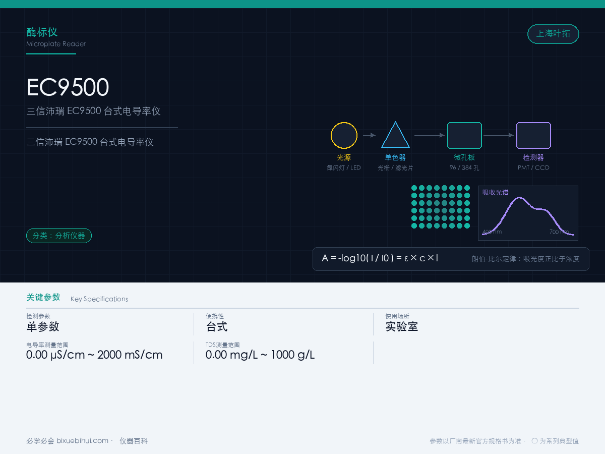Screen dimensions: 605x454
Task: Click the 必学必会 bixuebihui.com footer link
Action: (67, 441)
